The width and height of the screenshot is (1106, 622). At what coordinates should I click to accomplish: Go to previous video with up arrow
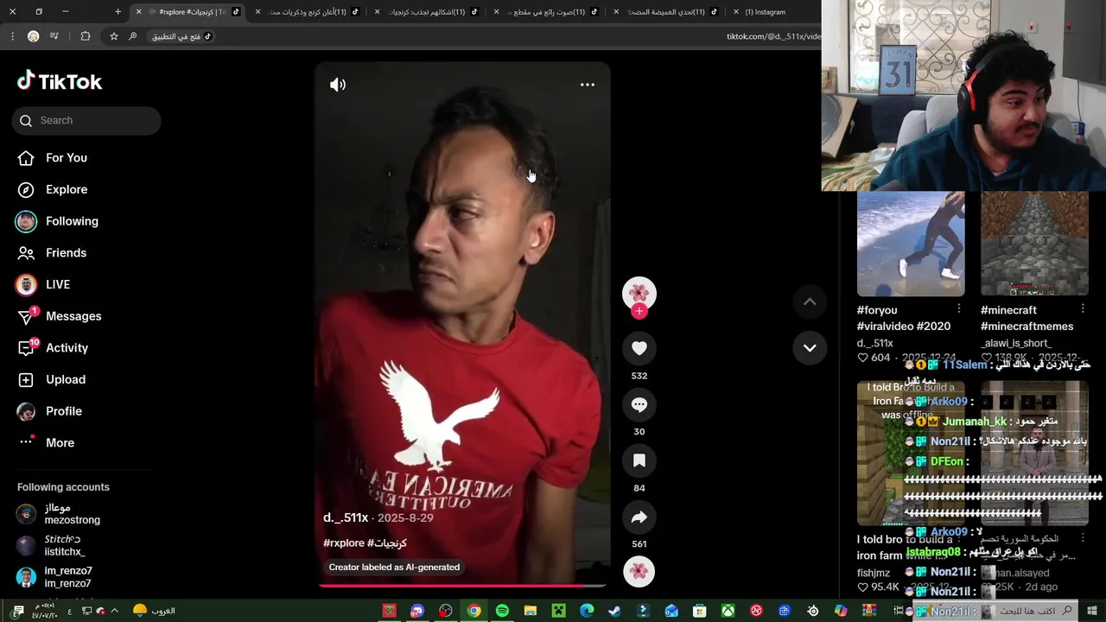pos(810,301)
